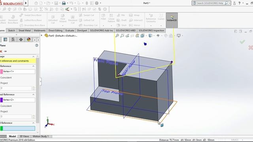Open the Display Style dropdown arrow
The height and width of the screenshot is (142, 253).
(154, 35)
